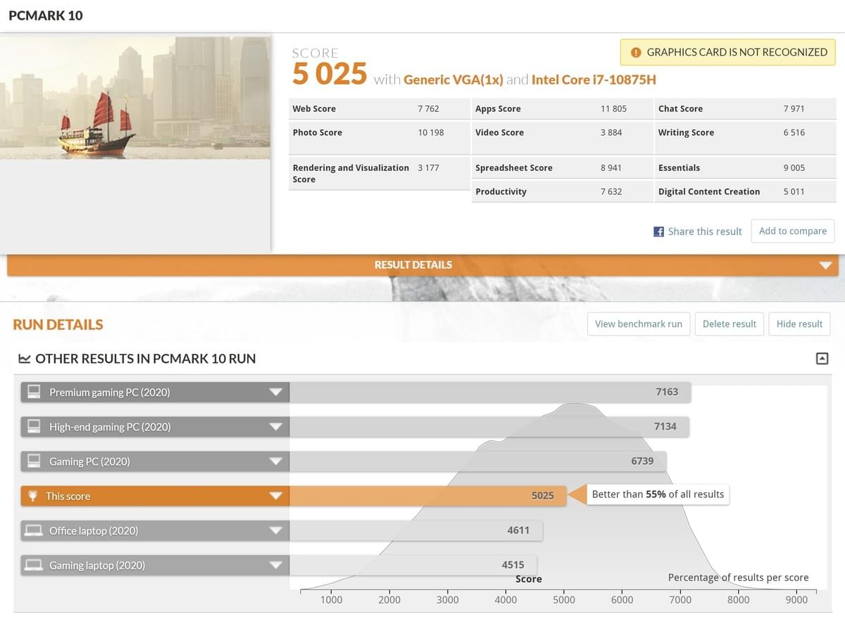Click the Rendering and Visualization Score label
The width and height of the screenshot is (845, 619).
pos(351,174)
